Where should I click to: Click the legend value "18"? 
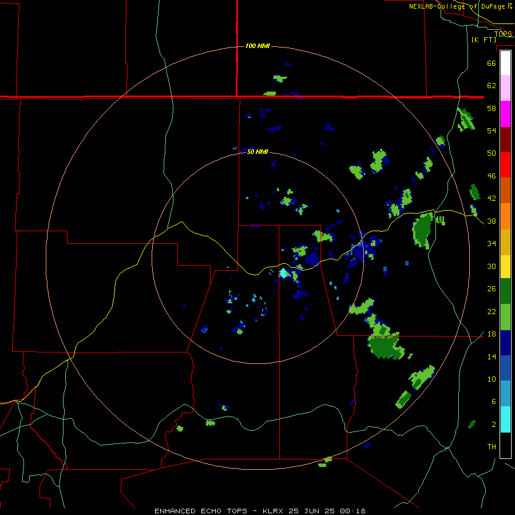coord(492,334)
